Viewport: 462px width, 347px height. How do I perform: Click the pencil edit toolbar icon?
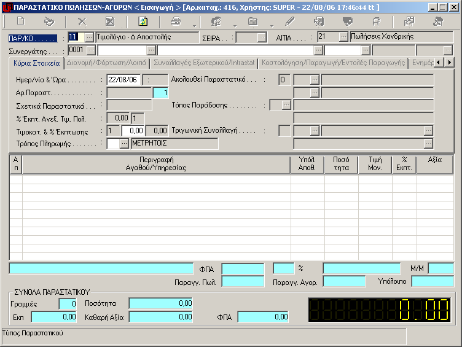pyautogui.click(x=289, y=21)
